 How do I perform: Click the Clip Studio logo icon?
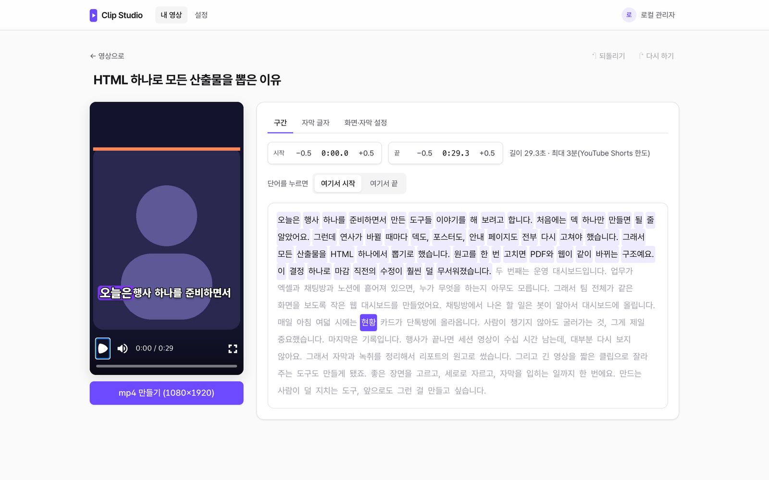[93, 15]
